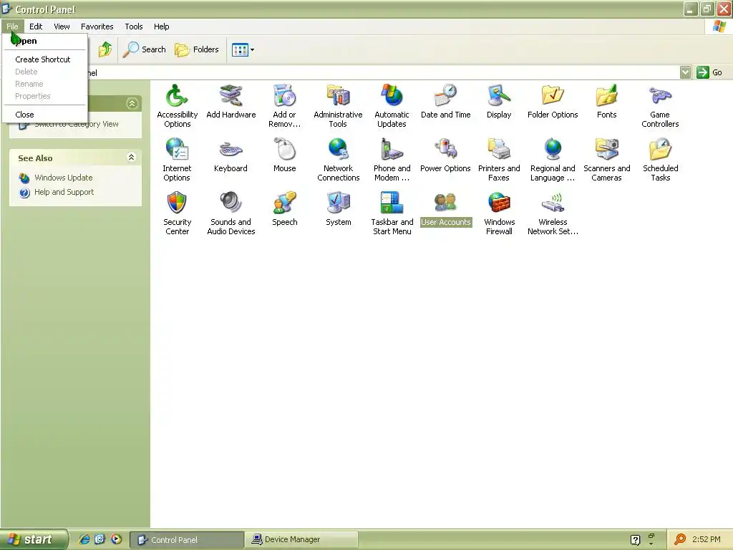The height and width of the screenshot is (550, 733).
Task: Select Automatic Updates icon
Action: 392,96
